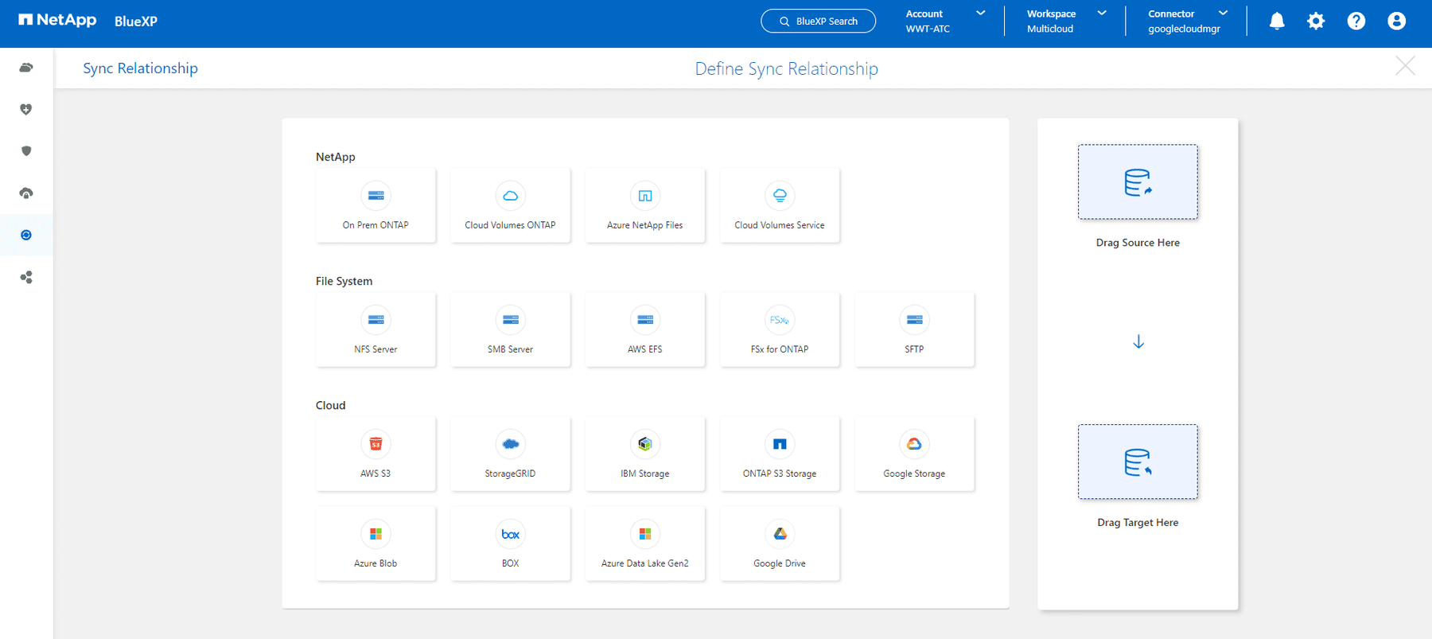
Task: Open the notifications bell
Action: (x=1277, y=21)
